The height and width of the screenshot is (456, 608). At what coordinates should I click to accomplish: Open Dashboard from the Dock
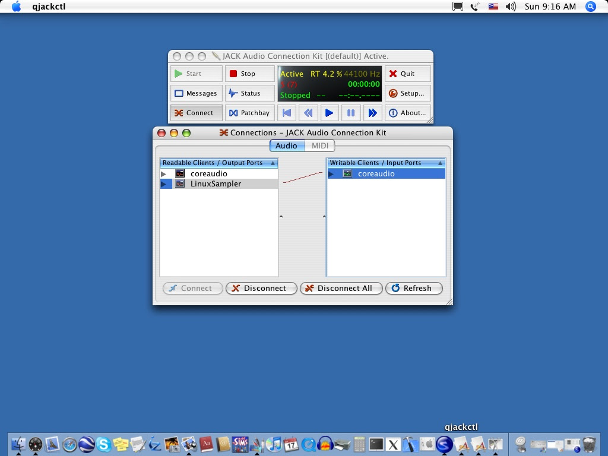(x=35, y=444)
